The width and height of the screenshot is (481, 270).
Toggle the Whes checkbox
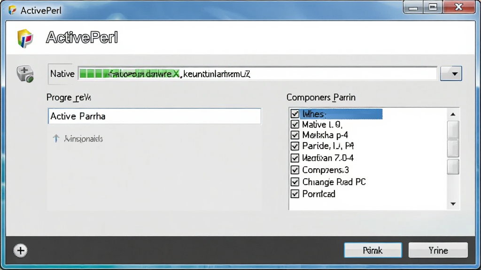(x=295, y=114)
